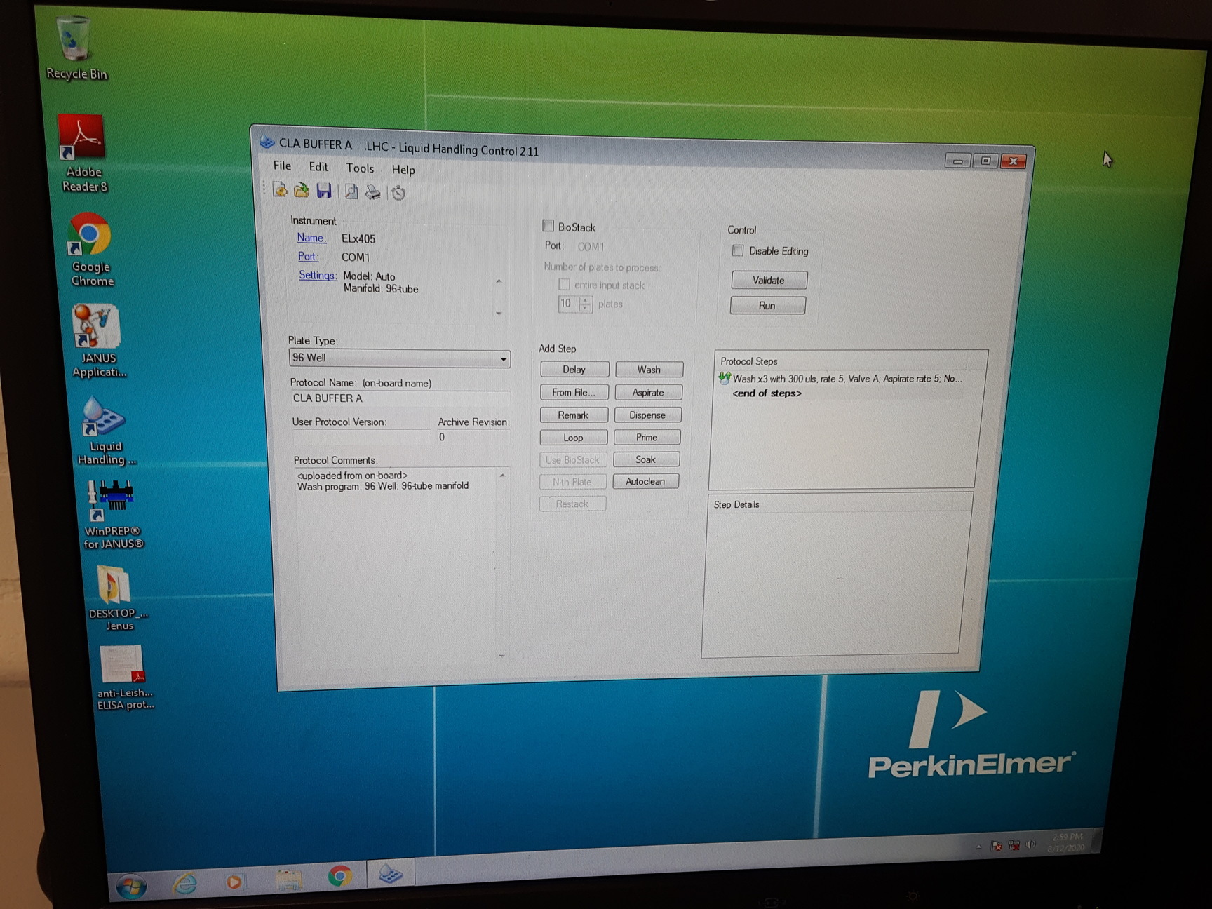Click the Open protocol folder toolbar icon
Image resolution: width=1212 pixels, height=909 pixels.
coord(302,190)
